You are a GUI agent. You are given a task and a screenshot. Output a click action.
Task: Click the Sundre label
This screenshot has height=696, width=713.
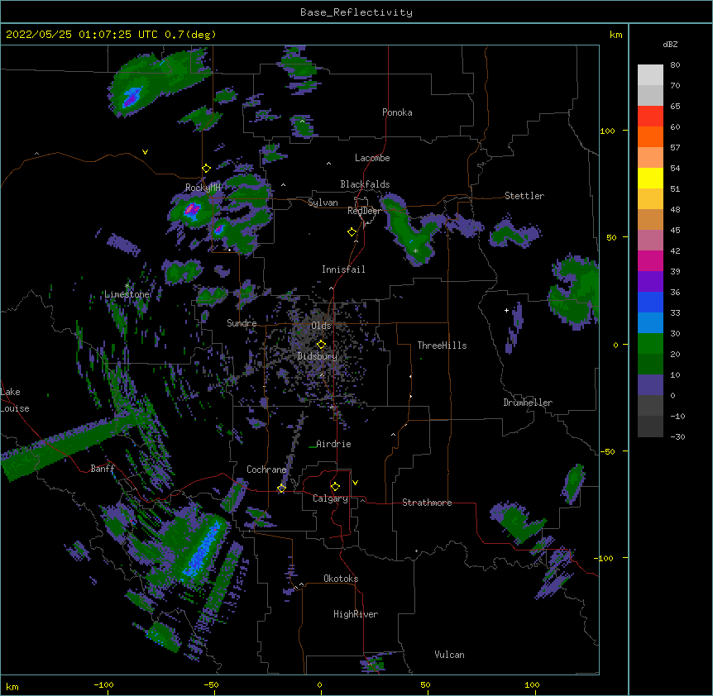pyautogui.click(x=242, y=323)
